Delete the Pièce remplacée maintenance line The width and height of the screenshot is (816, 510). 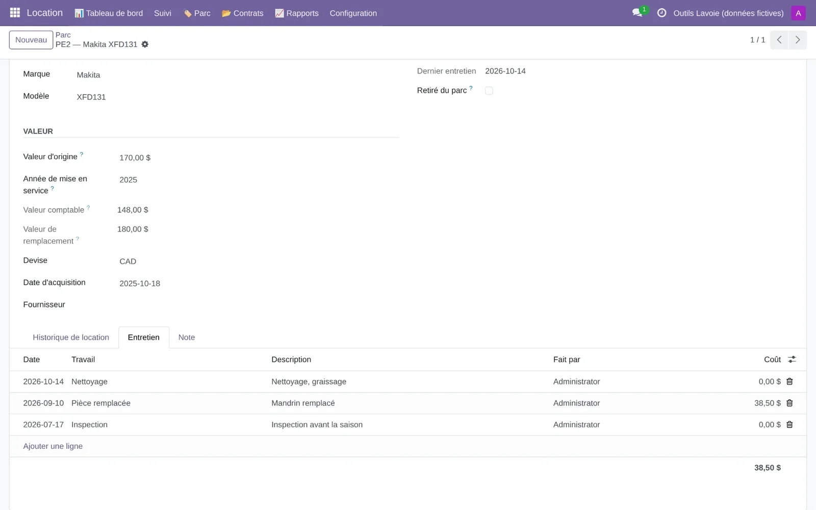pyautogui.click(x=789, y=403)
